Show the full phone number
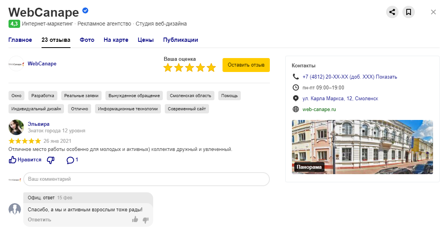Viewport: 447px width, 238px height. [x=386, y=77]
